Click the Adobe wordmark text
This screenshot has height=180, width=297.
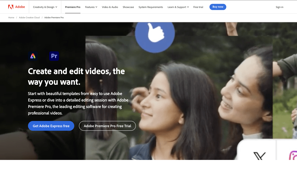click(x=20, y=7)
